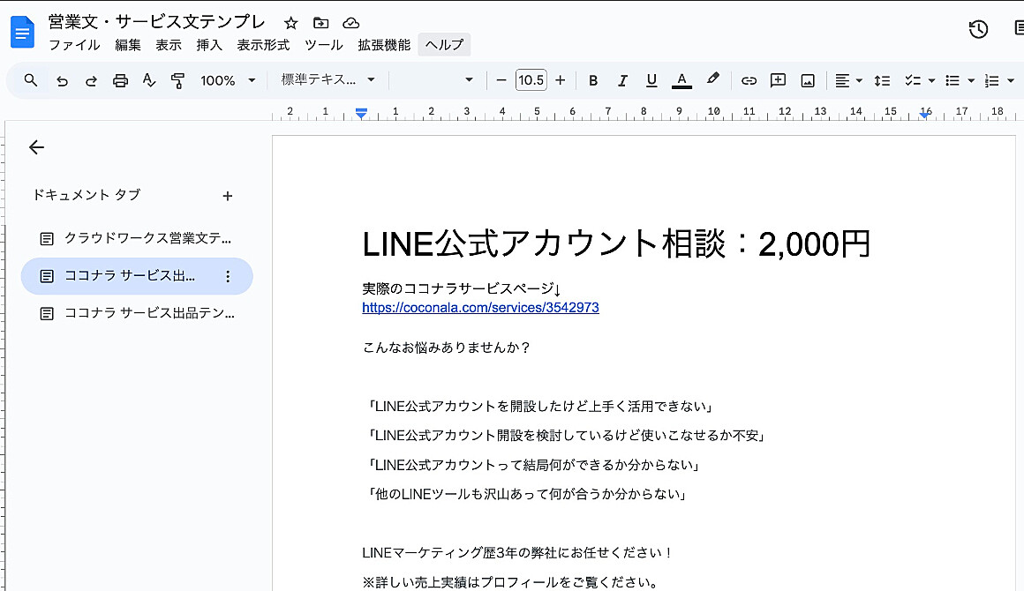The width and height of the screenshot is (1024, 591).
Task: Search the menus with magnifier icon
Action: tap(31, 80)
